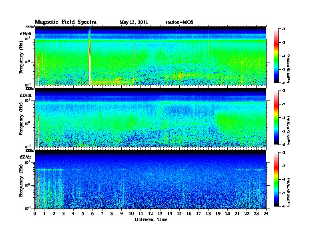Click the "15" hour tick label

(179, 214)
